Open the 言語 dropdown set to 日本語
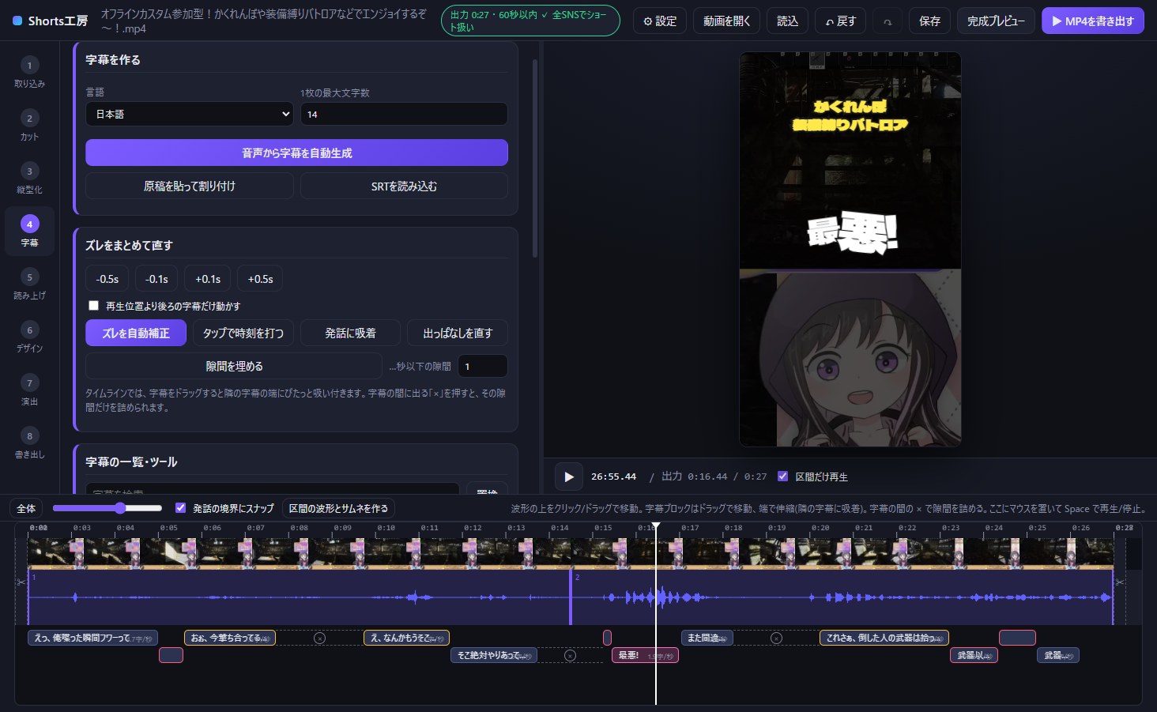Viewport: 1157px width, 712px height. click(x=189, y=114)
